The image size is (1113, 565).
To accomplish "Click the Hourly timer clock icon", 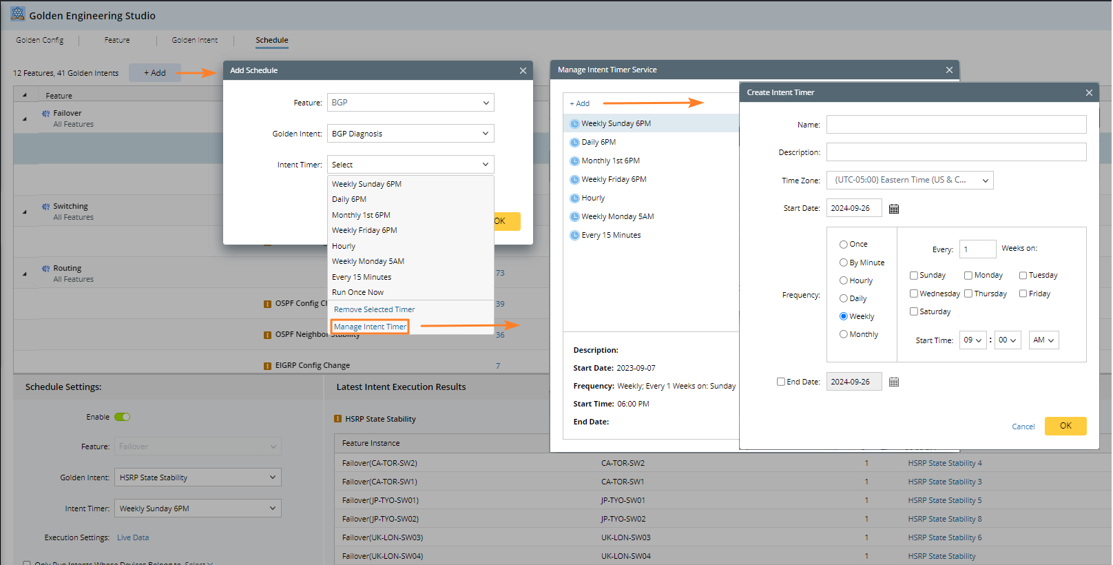I will pos(574,198).
